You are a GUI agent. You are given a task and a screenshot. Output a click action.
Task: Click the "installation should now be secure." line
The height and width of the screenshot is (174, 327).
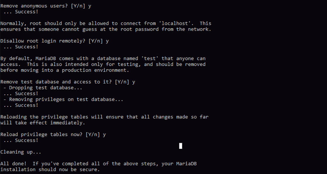pos(50,170)
